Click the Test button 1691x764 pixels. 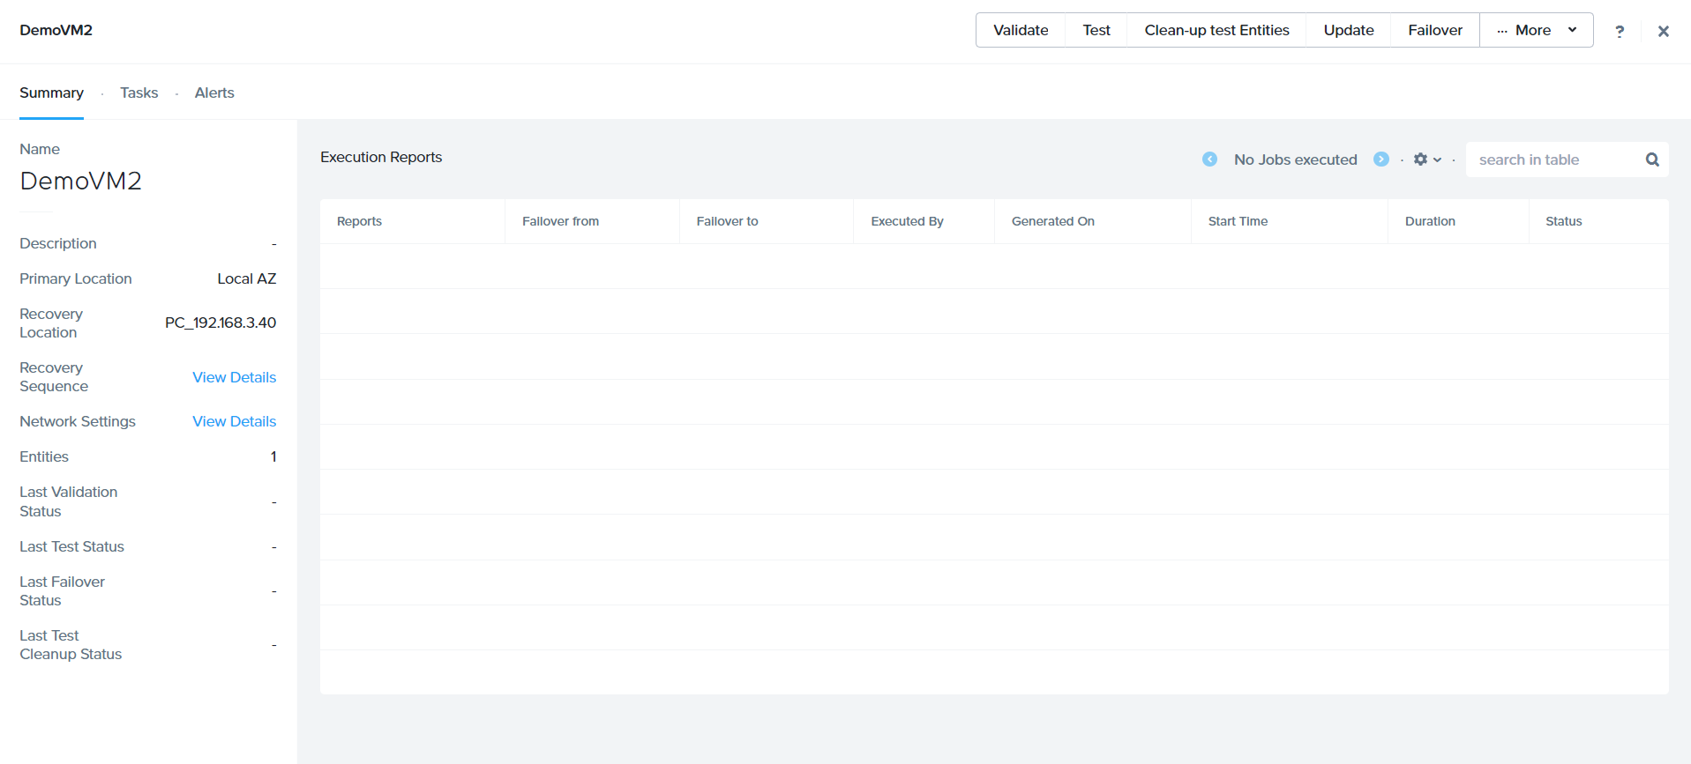coord(1096,30)
